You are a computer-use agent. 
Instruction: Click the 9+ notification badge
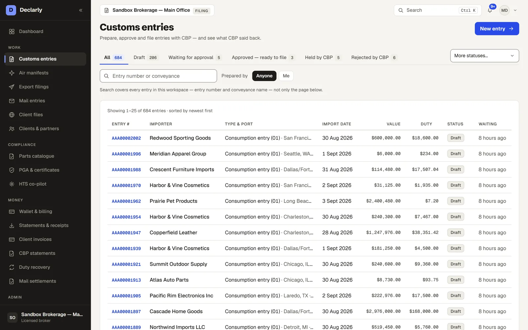click(493, 7)
